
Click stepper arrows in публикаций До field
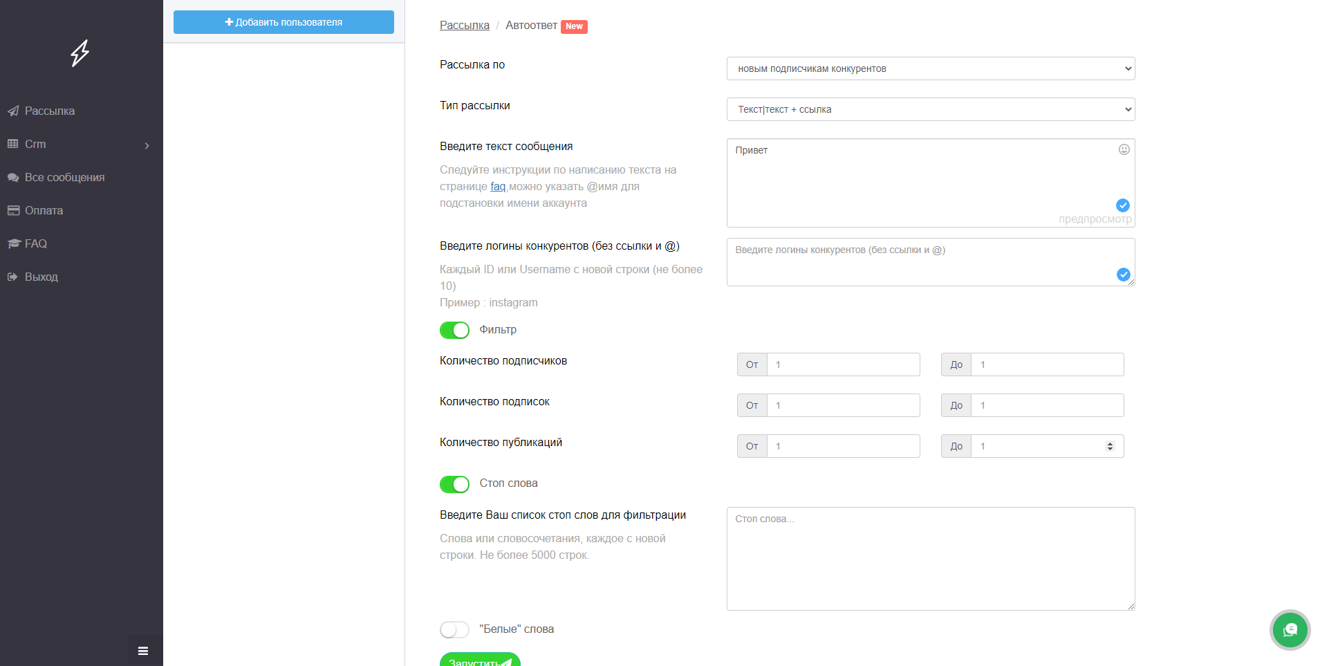coord(1110,446)
